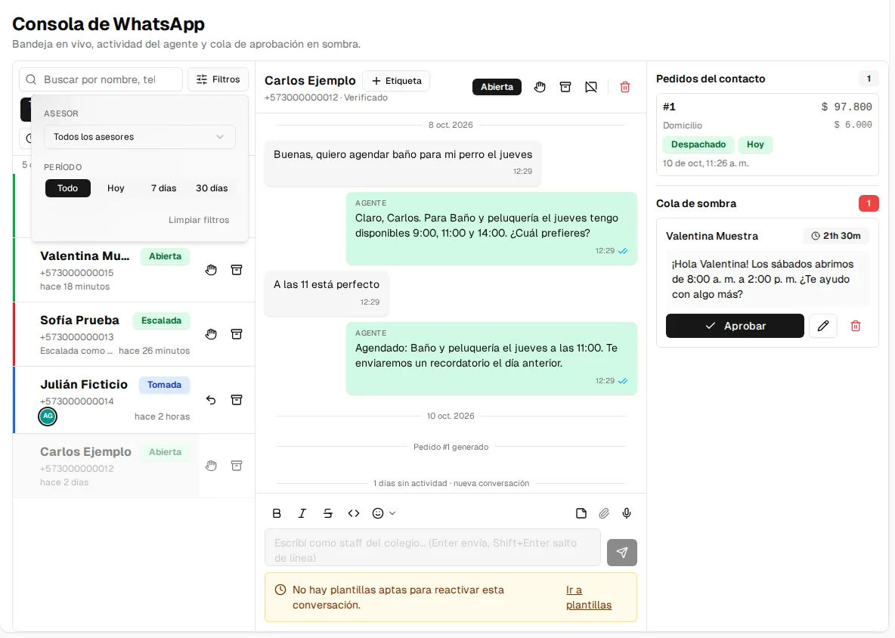Image resolution: width=895 pixels, height=638 pixels.
Task: Edit Valentina Muestra shadow reply with pencil
Action: (823, 326)
